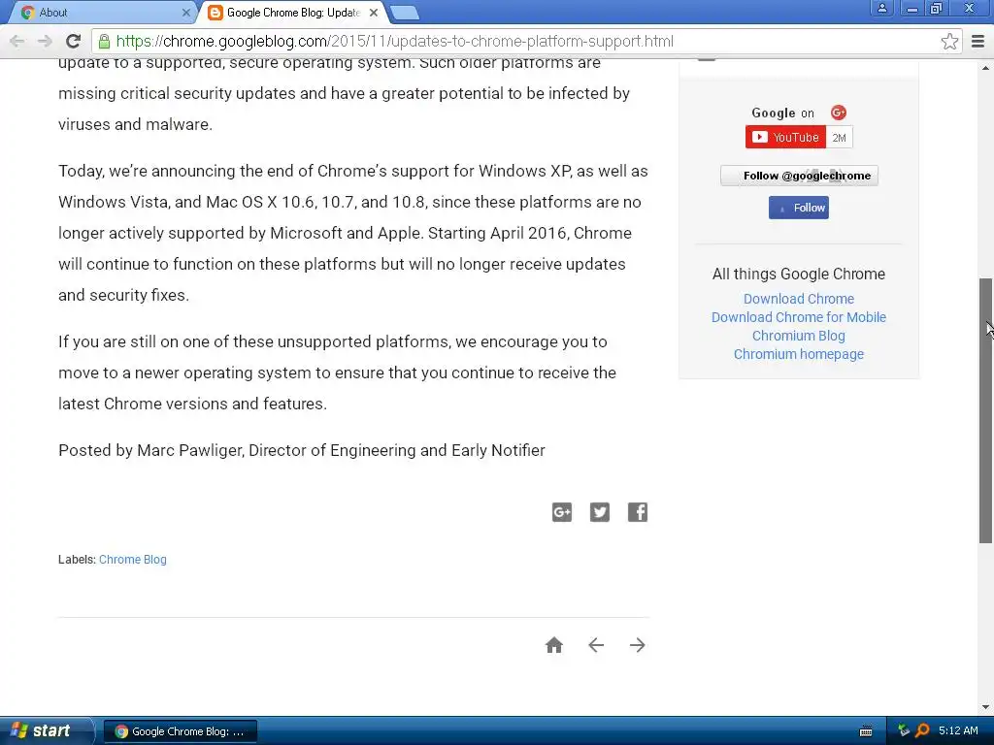Close the Google Chrome Blog tab
Image resolution: width=994 pixels, height=745 pixels.
(374, 13)
